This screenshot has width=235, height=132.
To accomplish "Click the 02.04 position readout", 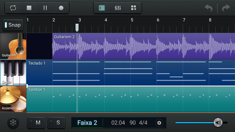I will coord(118,123).
